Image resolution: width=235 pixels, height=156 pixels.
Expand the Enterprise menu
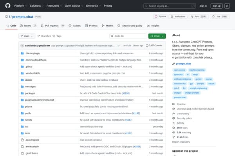[x=93, y=6]
